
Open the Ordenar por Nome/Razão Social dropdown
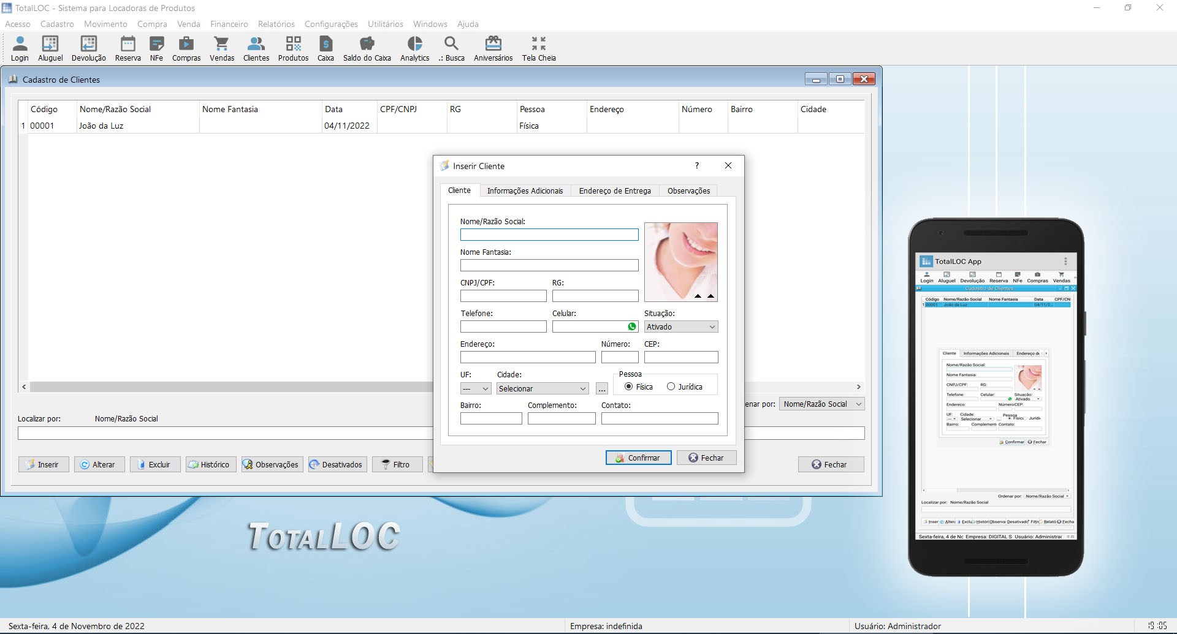(821, 404)
